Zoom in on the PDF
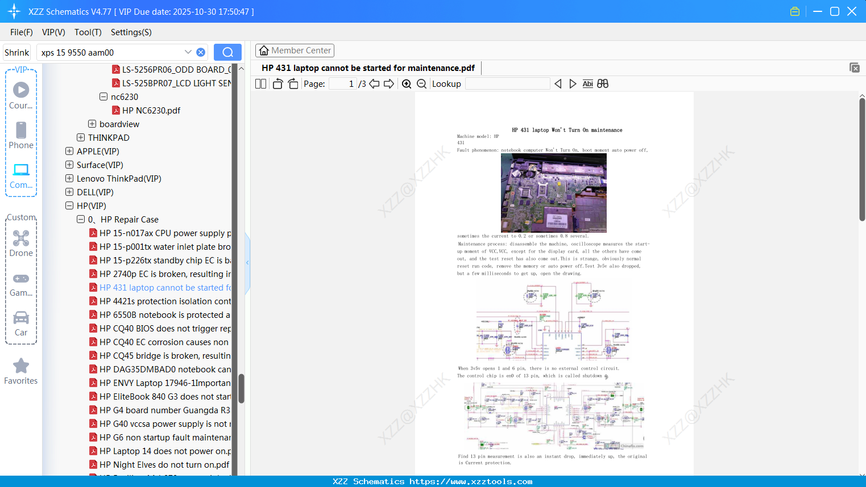866x487 pixels. click(407, 84)
